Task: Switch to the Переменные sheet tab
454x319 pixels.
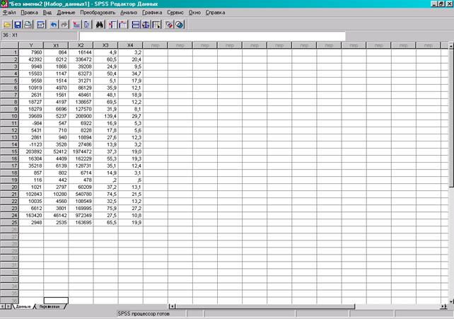Action: click(50, 306)
